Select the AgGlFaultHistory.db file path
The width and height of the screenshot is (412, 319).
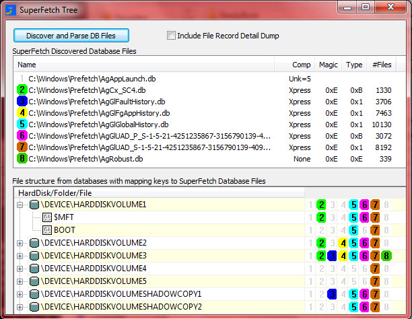coord(97,102)
